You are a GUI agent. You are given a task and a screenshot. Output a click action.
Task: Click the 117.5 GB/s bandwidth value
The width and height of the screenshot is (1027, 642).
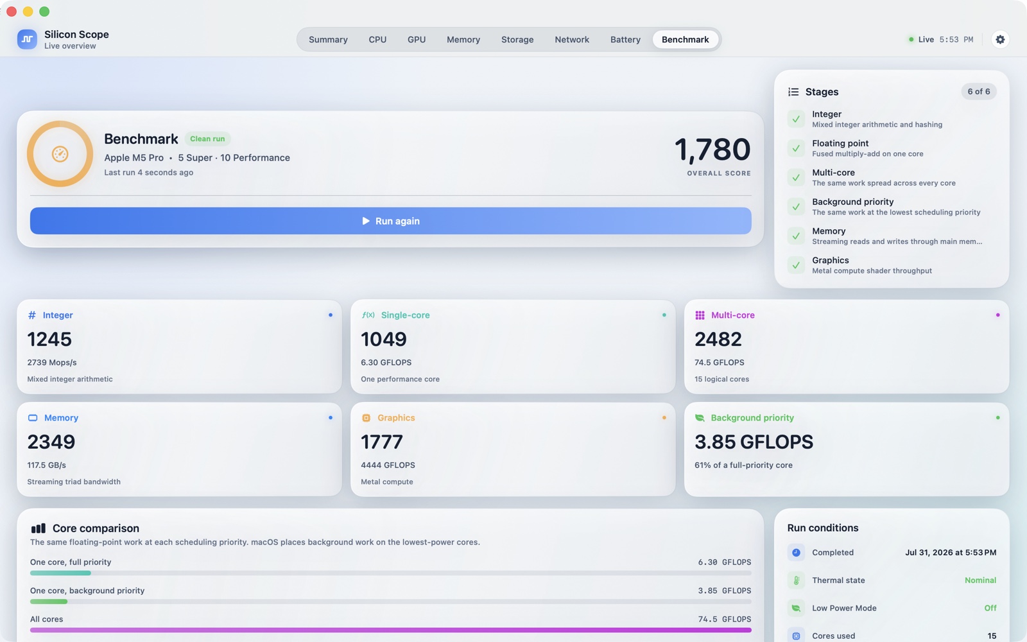pos(47,465)
